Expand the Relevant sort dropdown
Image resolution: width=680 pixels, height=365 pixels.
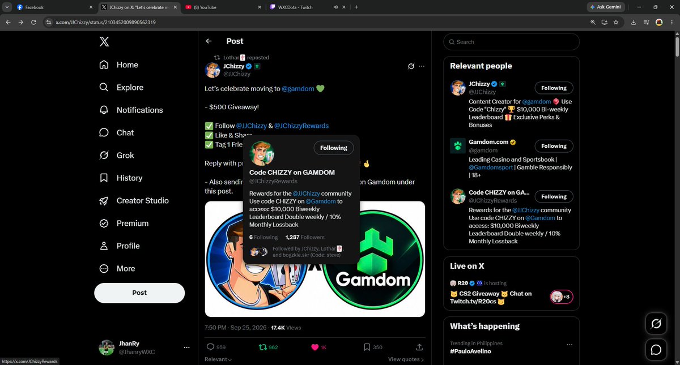click(x=218, y=359)
